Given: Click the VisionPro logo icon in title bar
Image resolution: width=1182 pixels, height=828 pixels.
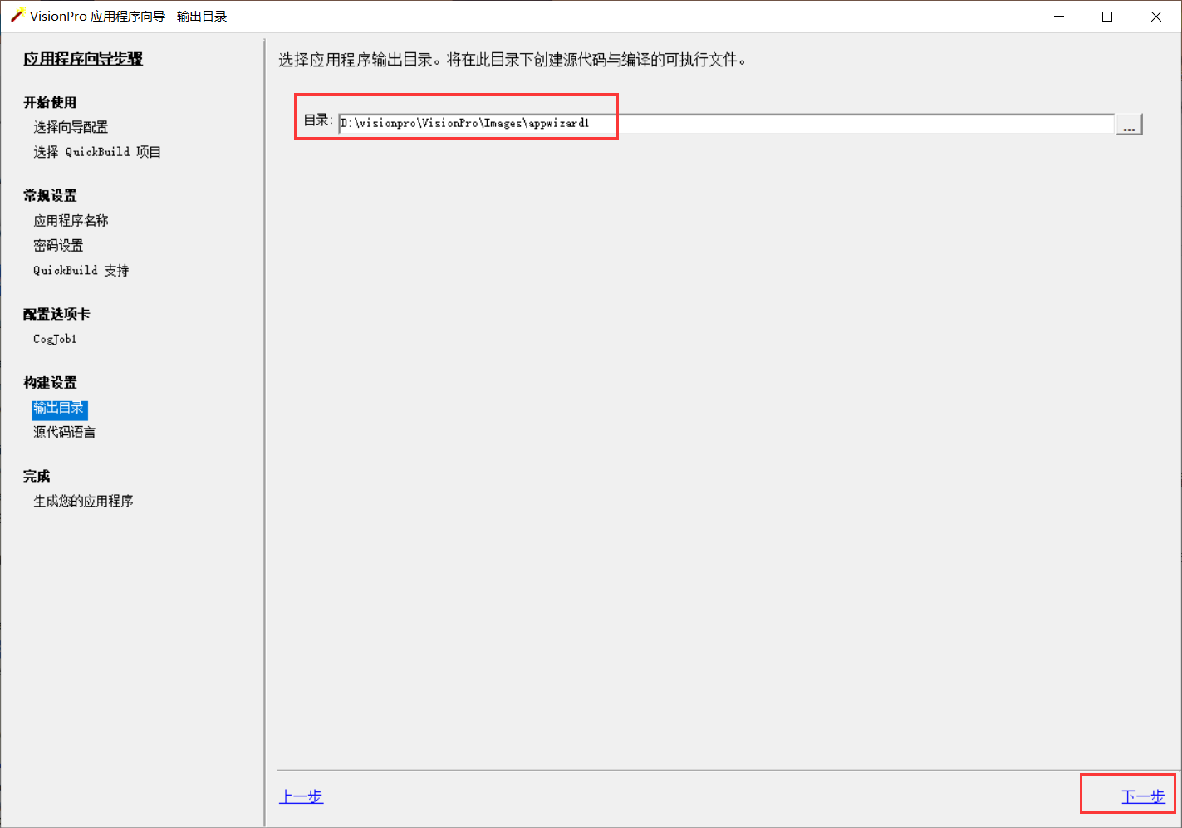Looking at the screenshot, I should pyautogui.click(x=14, y=16).
